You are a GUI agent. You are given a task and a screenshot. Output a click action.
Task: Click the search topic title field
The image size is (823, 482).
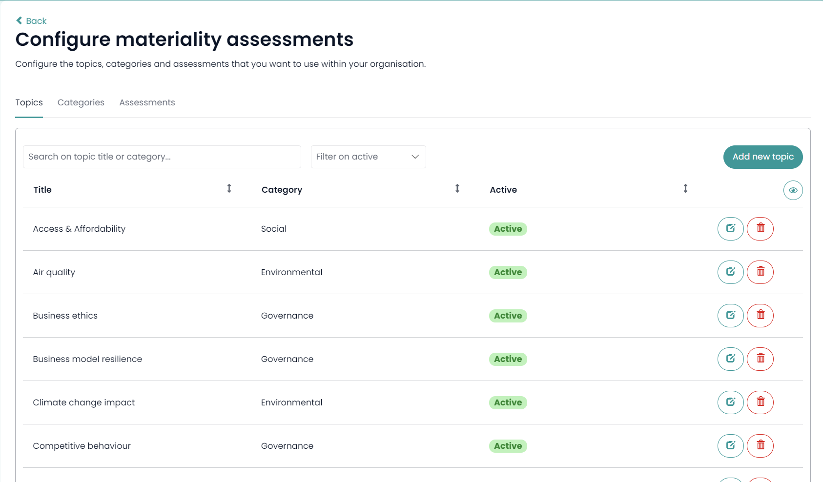162,157
